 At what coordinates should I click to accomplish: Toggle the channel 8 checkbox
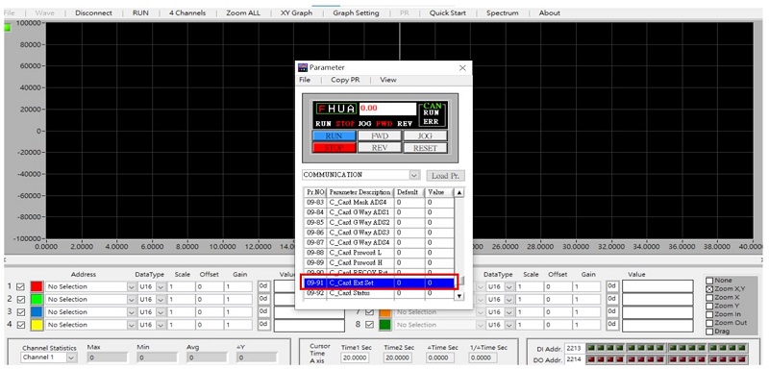coord(370,325)
